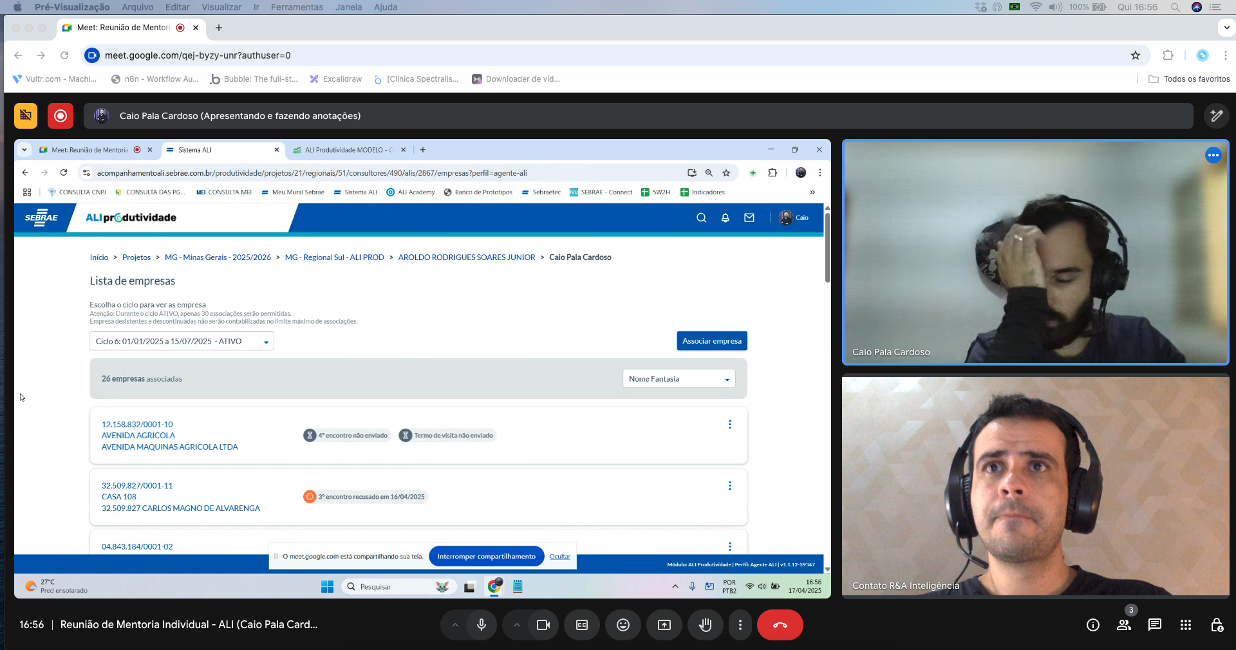The height and width of the screenshot is (650, 1236).
Task: Open chat with everyone
Action: pyautogui.click(x=1155, y=625)
